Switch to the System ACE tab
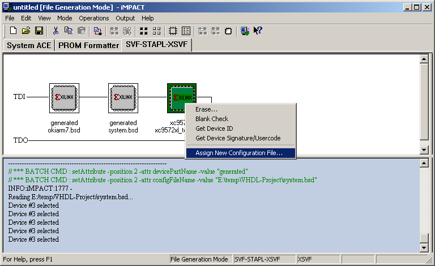The image size is (435, 266). pos(29,45)
